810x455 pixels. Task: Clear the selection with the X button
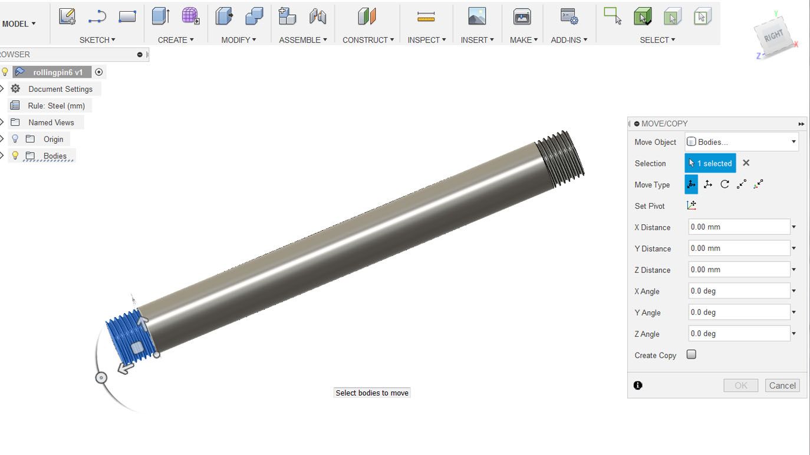click(x=746, y=163)
